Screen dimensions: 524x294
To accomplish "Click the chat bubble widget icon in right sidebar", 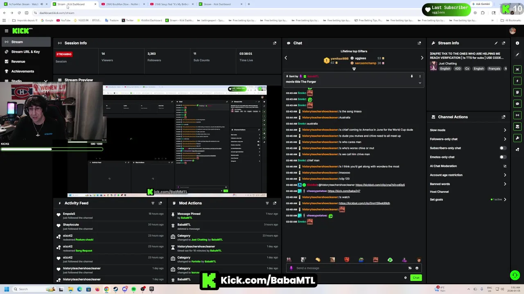I will (x=517, y=104).
